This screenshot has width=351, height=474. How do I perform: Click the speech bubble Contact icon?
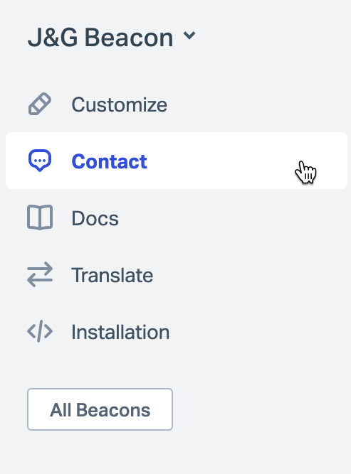[40, 161]
